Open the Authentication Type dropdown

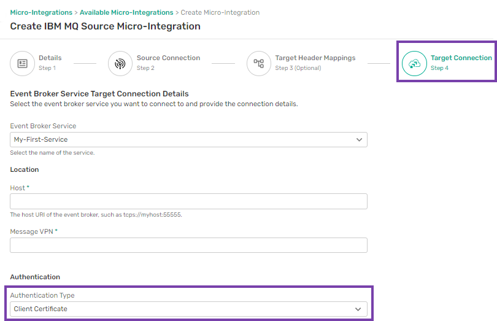tap(188, 309)
